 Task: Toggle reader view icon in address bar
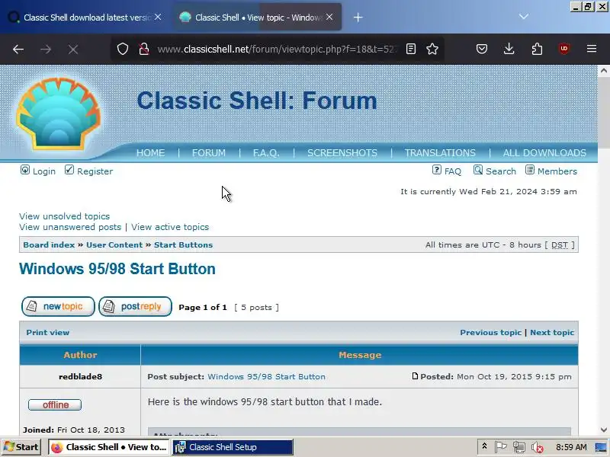(411, 49)
